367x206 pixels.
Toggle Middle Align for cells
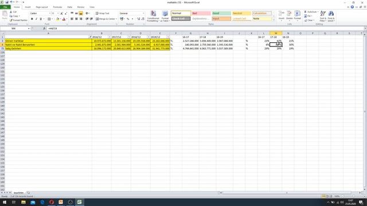point(76,14)
